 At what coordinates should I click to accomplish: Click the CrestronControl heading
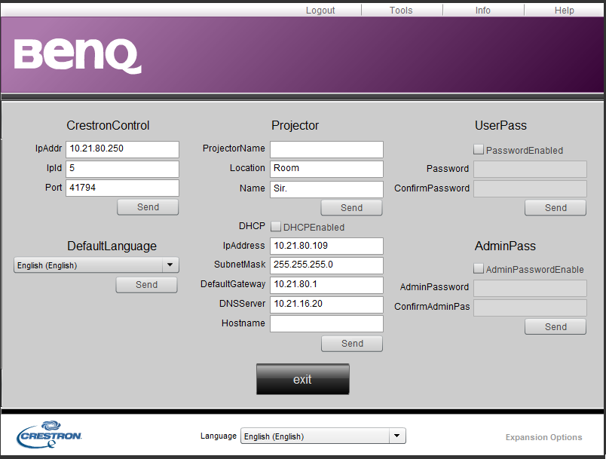(x=108, y=125)
